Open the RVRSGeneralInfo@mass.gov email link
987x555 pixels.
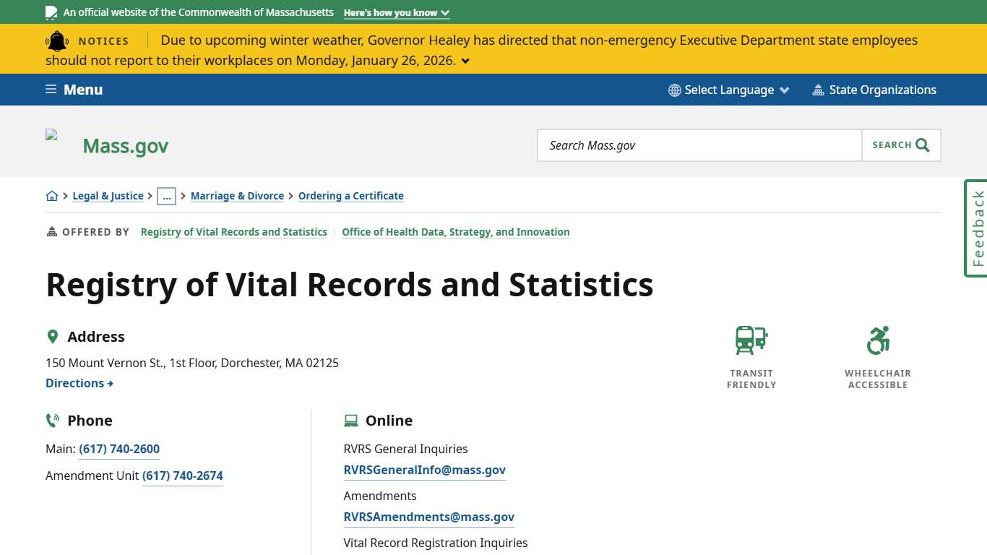pos(424,470)
